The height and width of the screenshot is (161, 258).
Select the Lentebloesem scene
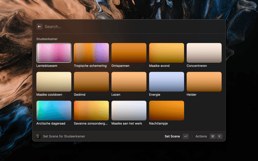coord(54,53)
